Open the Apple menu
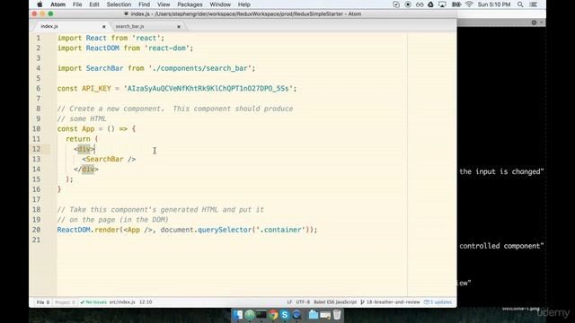Viewport: 575px width, 323px height. [40, 4]
